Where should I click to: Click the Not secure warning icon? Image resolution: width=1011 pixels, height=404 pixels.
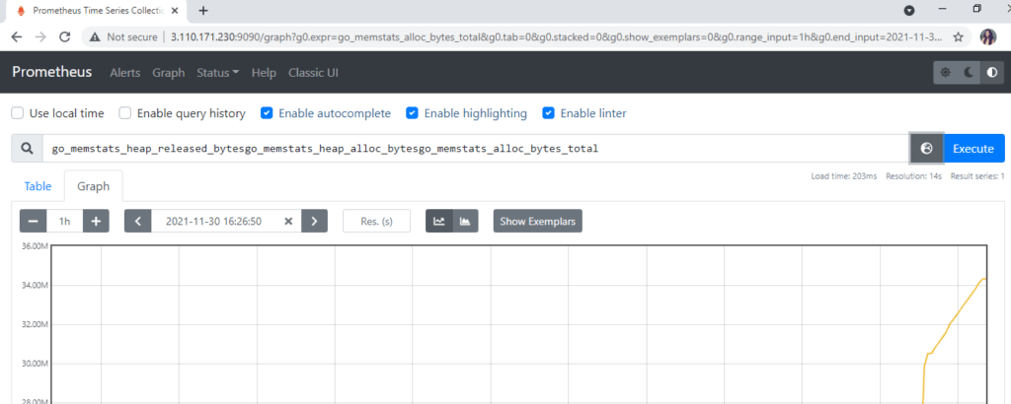tap(96, 36)
